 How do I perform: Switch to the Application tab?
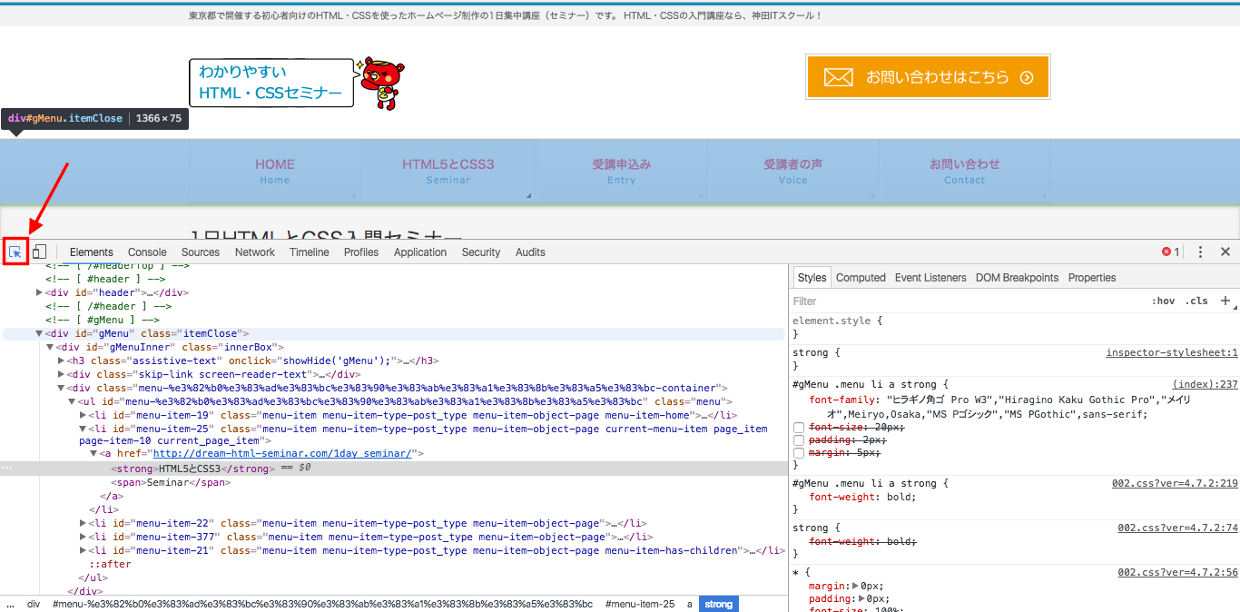point(420,252)
